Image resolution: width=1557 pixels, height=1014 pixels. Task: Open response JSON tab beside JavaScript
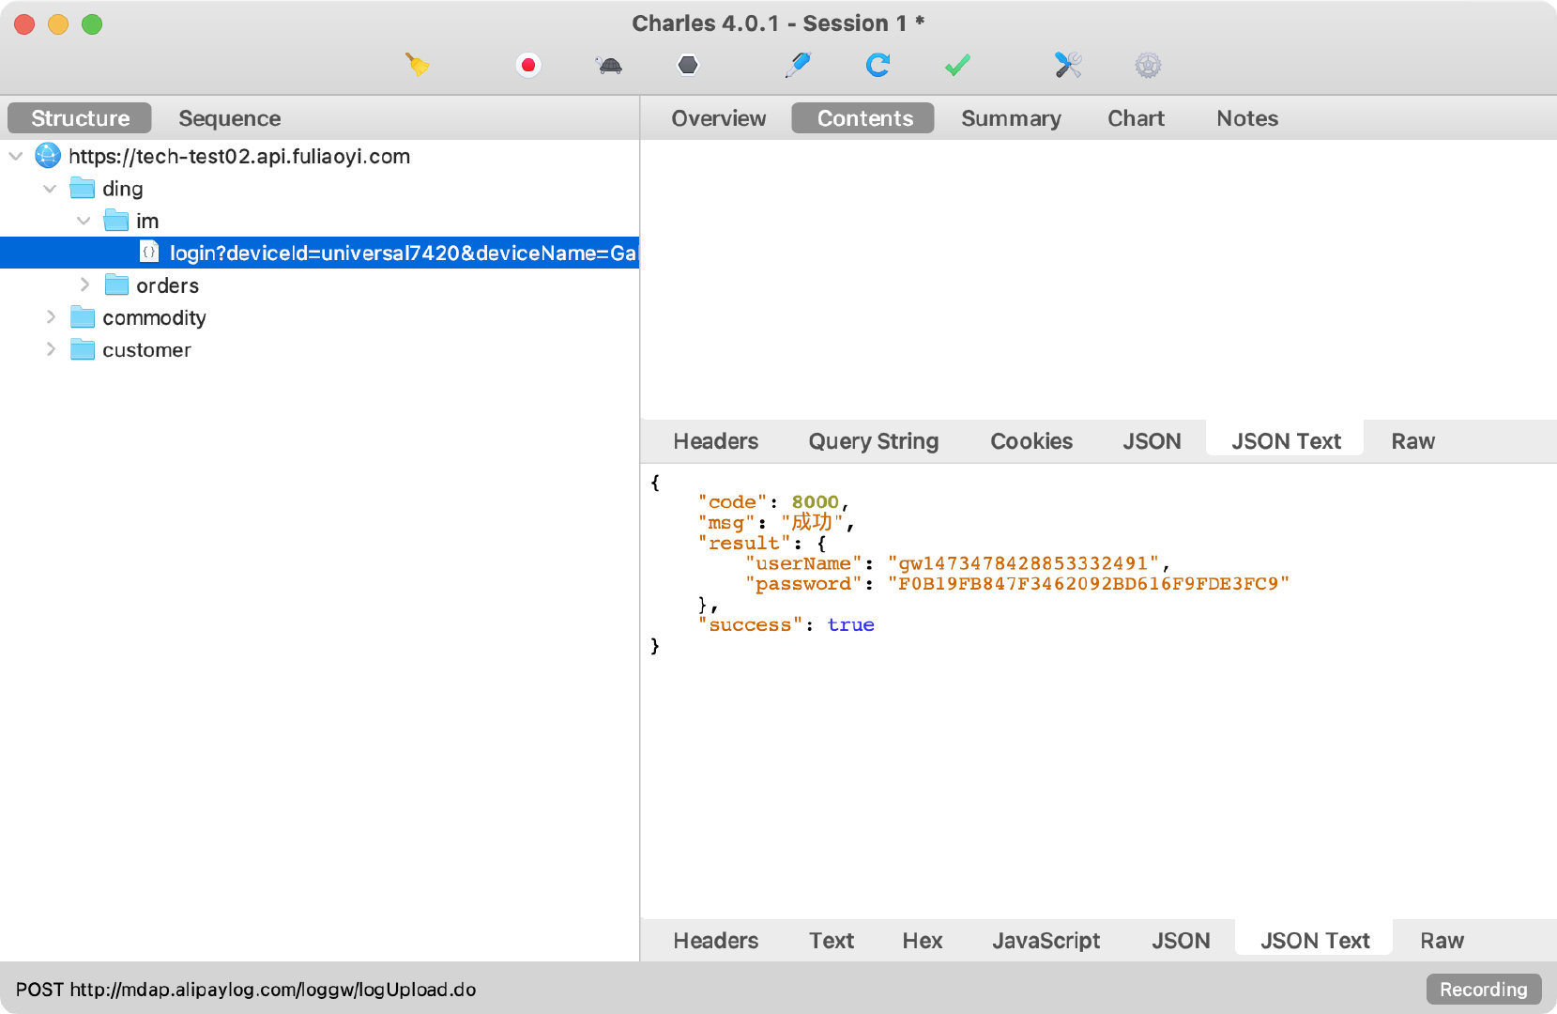tap(1181, 941)
